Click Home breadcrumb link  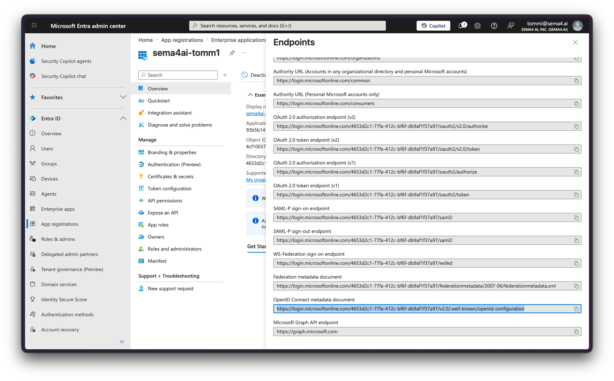click(x=146, y=40)
